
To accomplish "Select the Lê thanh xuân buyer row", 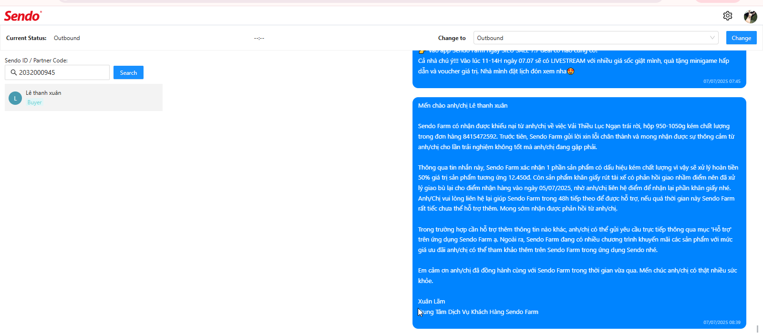I will pyautogui.click(x=83, y=98).
